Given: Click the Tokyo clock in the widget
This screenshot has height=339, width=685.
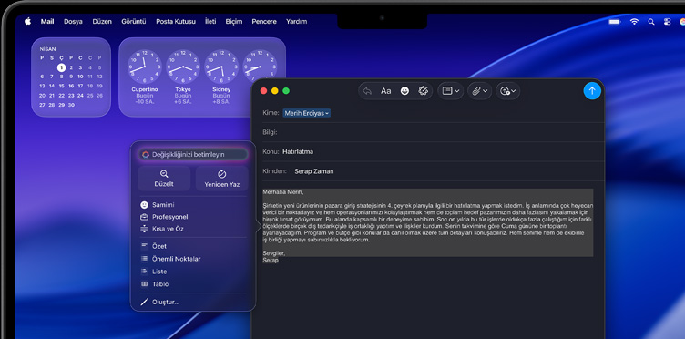Looking at the screenshot, I should [183, 67].
